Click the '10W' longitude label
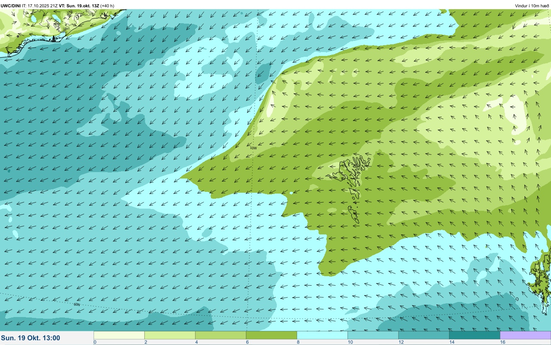 [254, 148]
